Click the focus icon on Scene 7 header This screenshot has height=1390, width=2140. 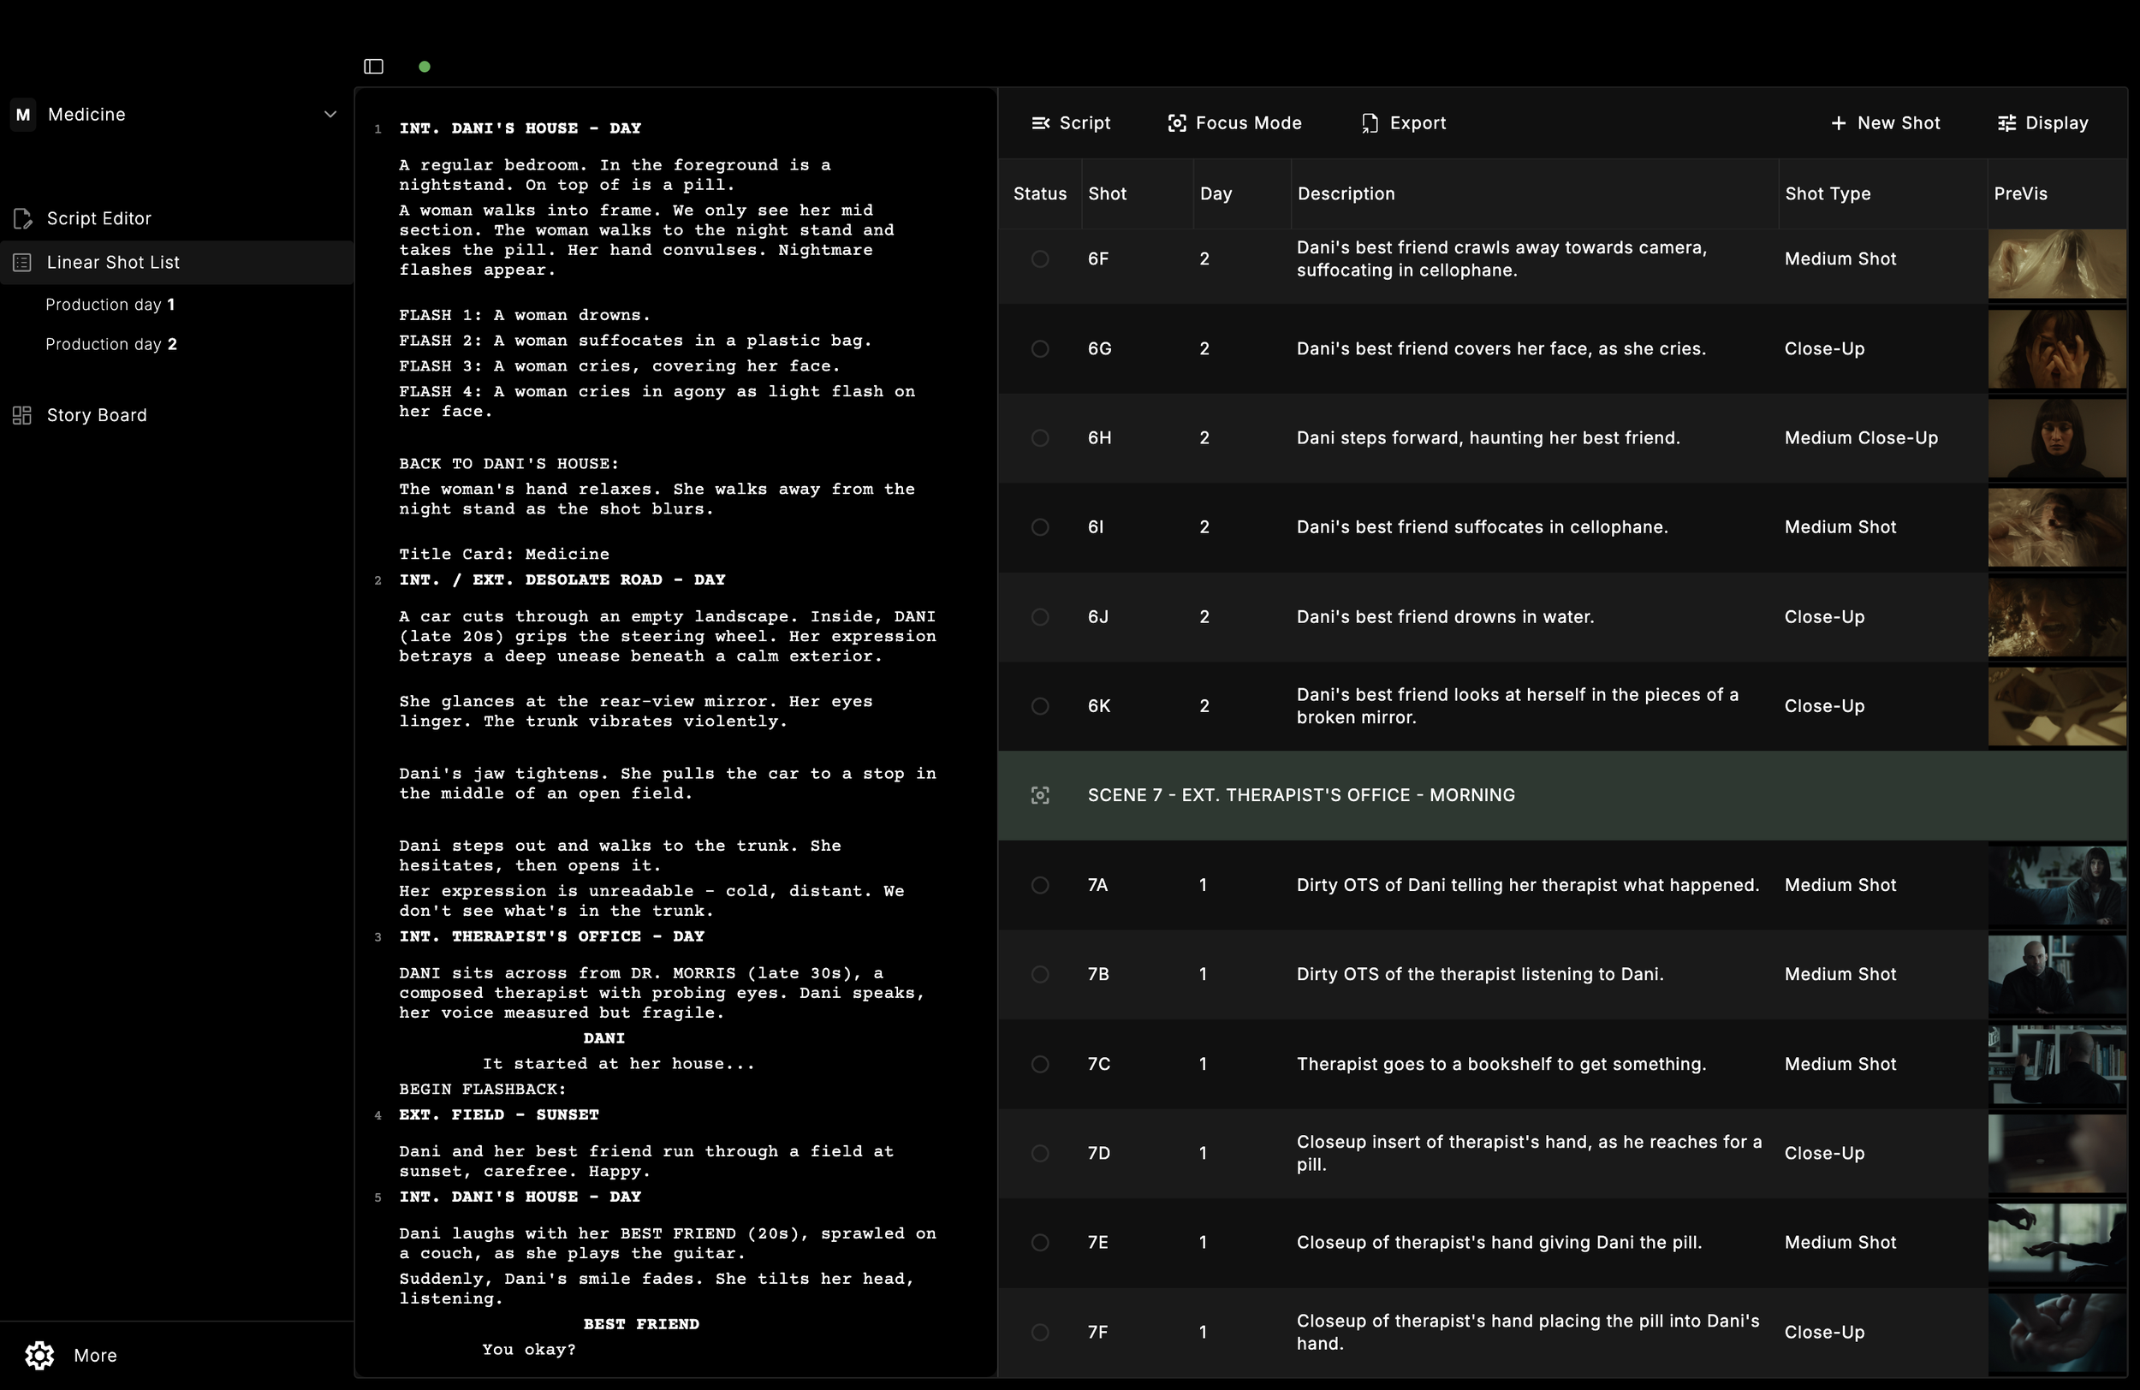[1039, 795]
